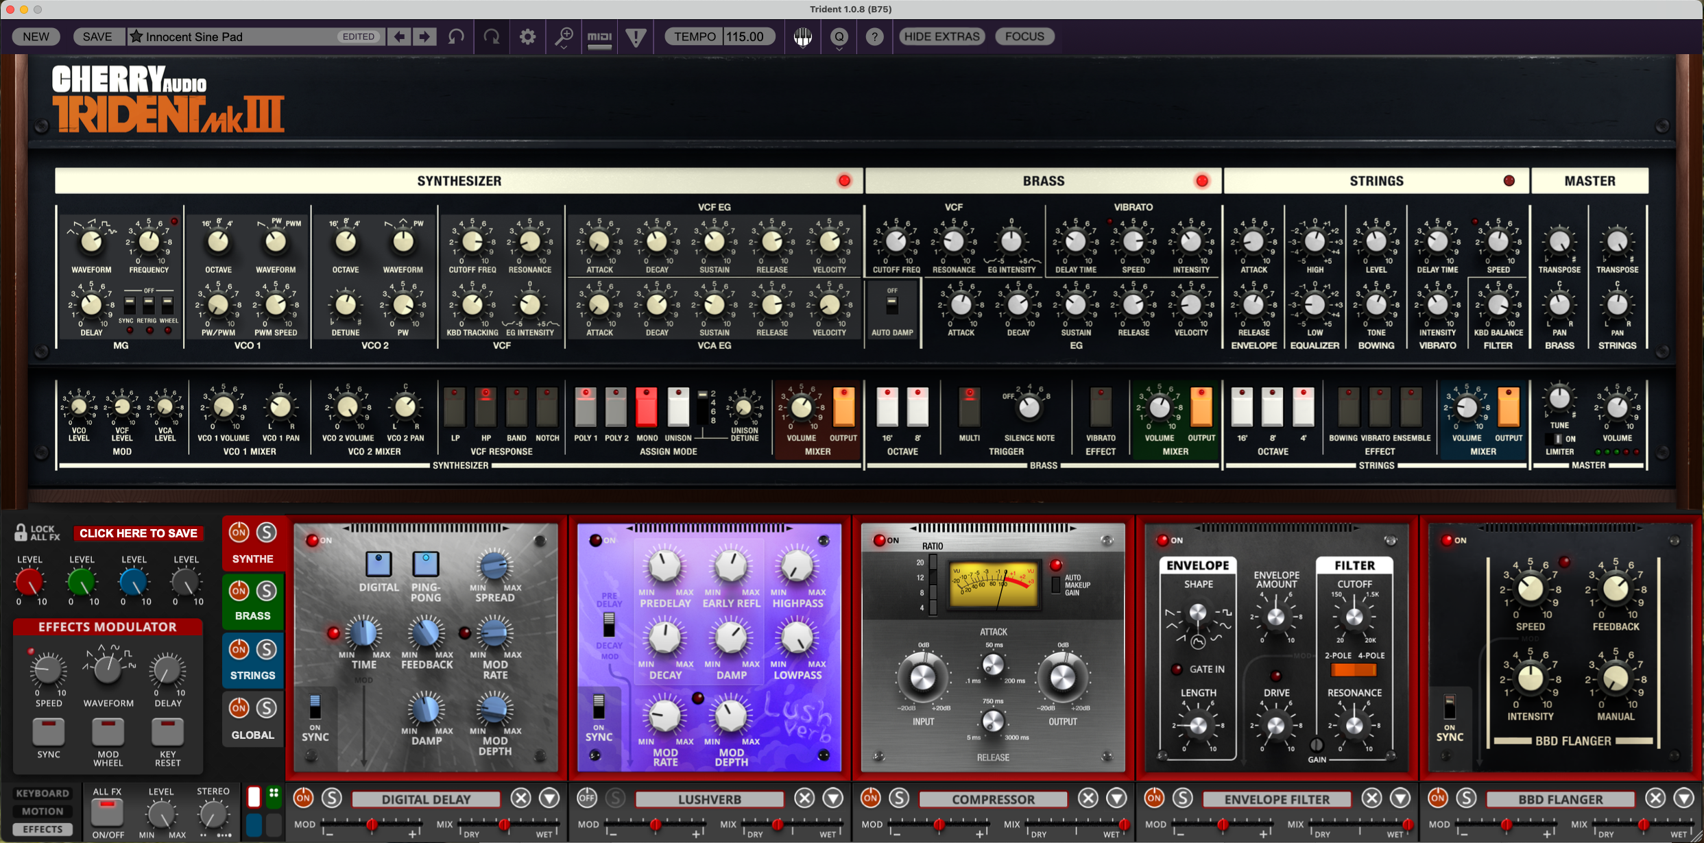Image resolution: width=1704 pixels, height=843 pixels.
Task: Toggle the ALL FX on/off switch
Action: click(x=108, y=812)
